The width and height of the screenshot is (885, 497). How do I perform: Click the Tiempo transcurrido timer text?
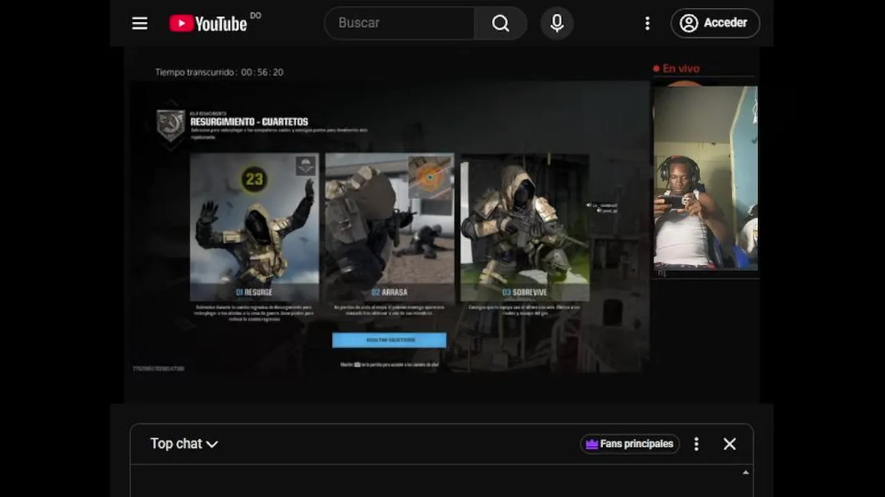coord(219,72)
